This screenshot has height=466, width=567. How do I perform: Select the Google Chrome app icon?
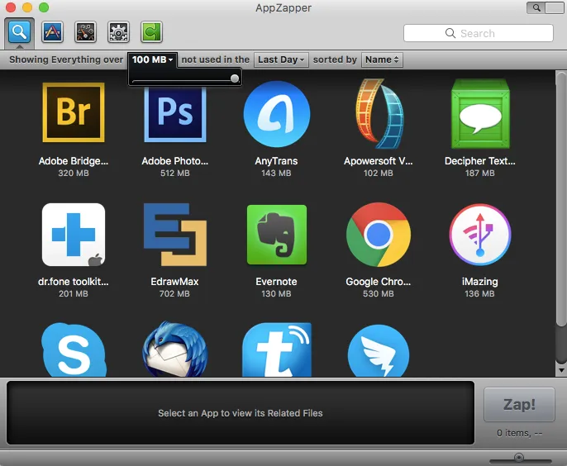coord(379,235)
